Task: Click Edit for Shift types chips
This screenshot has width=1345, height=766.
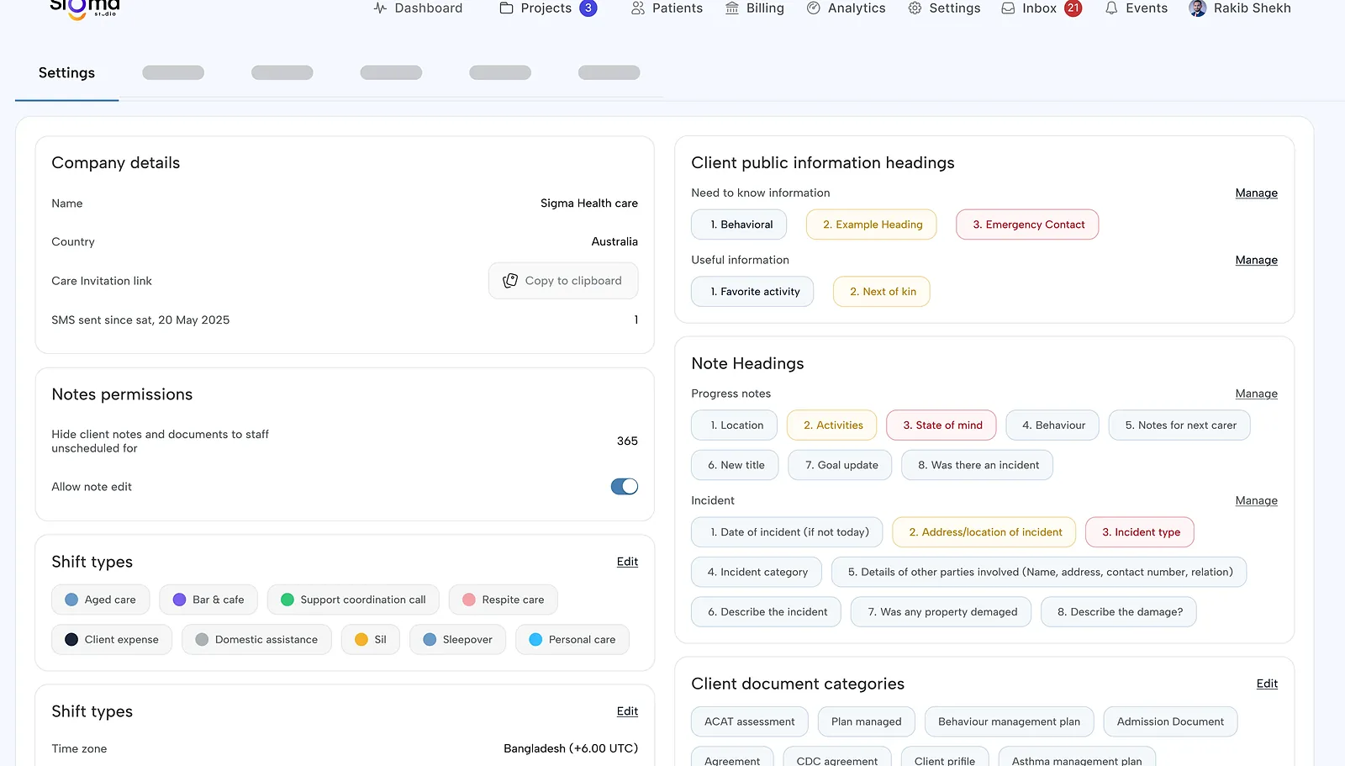Action: click(627, 563)
